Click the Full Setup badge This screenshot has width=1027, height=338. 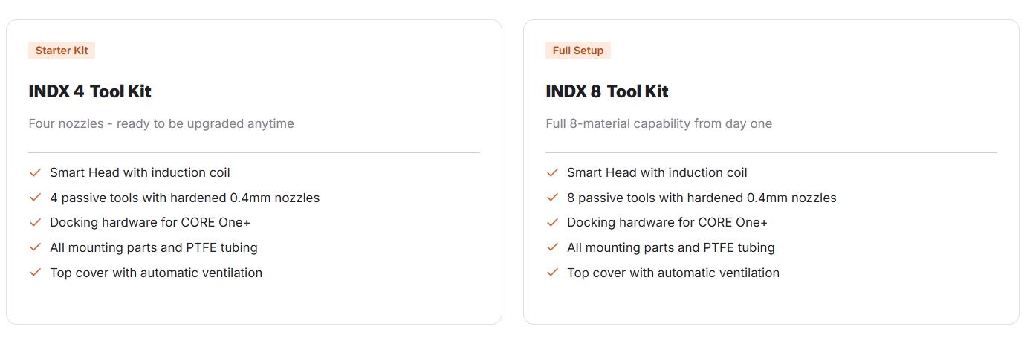(578, 51)
